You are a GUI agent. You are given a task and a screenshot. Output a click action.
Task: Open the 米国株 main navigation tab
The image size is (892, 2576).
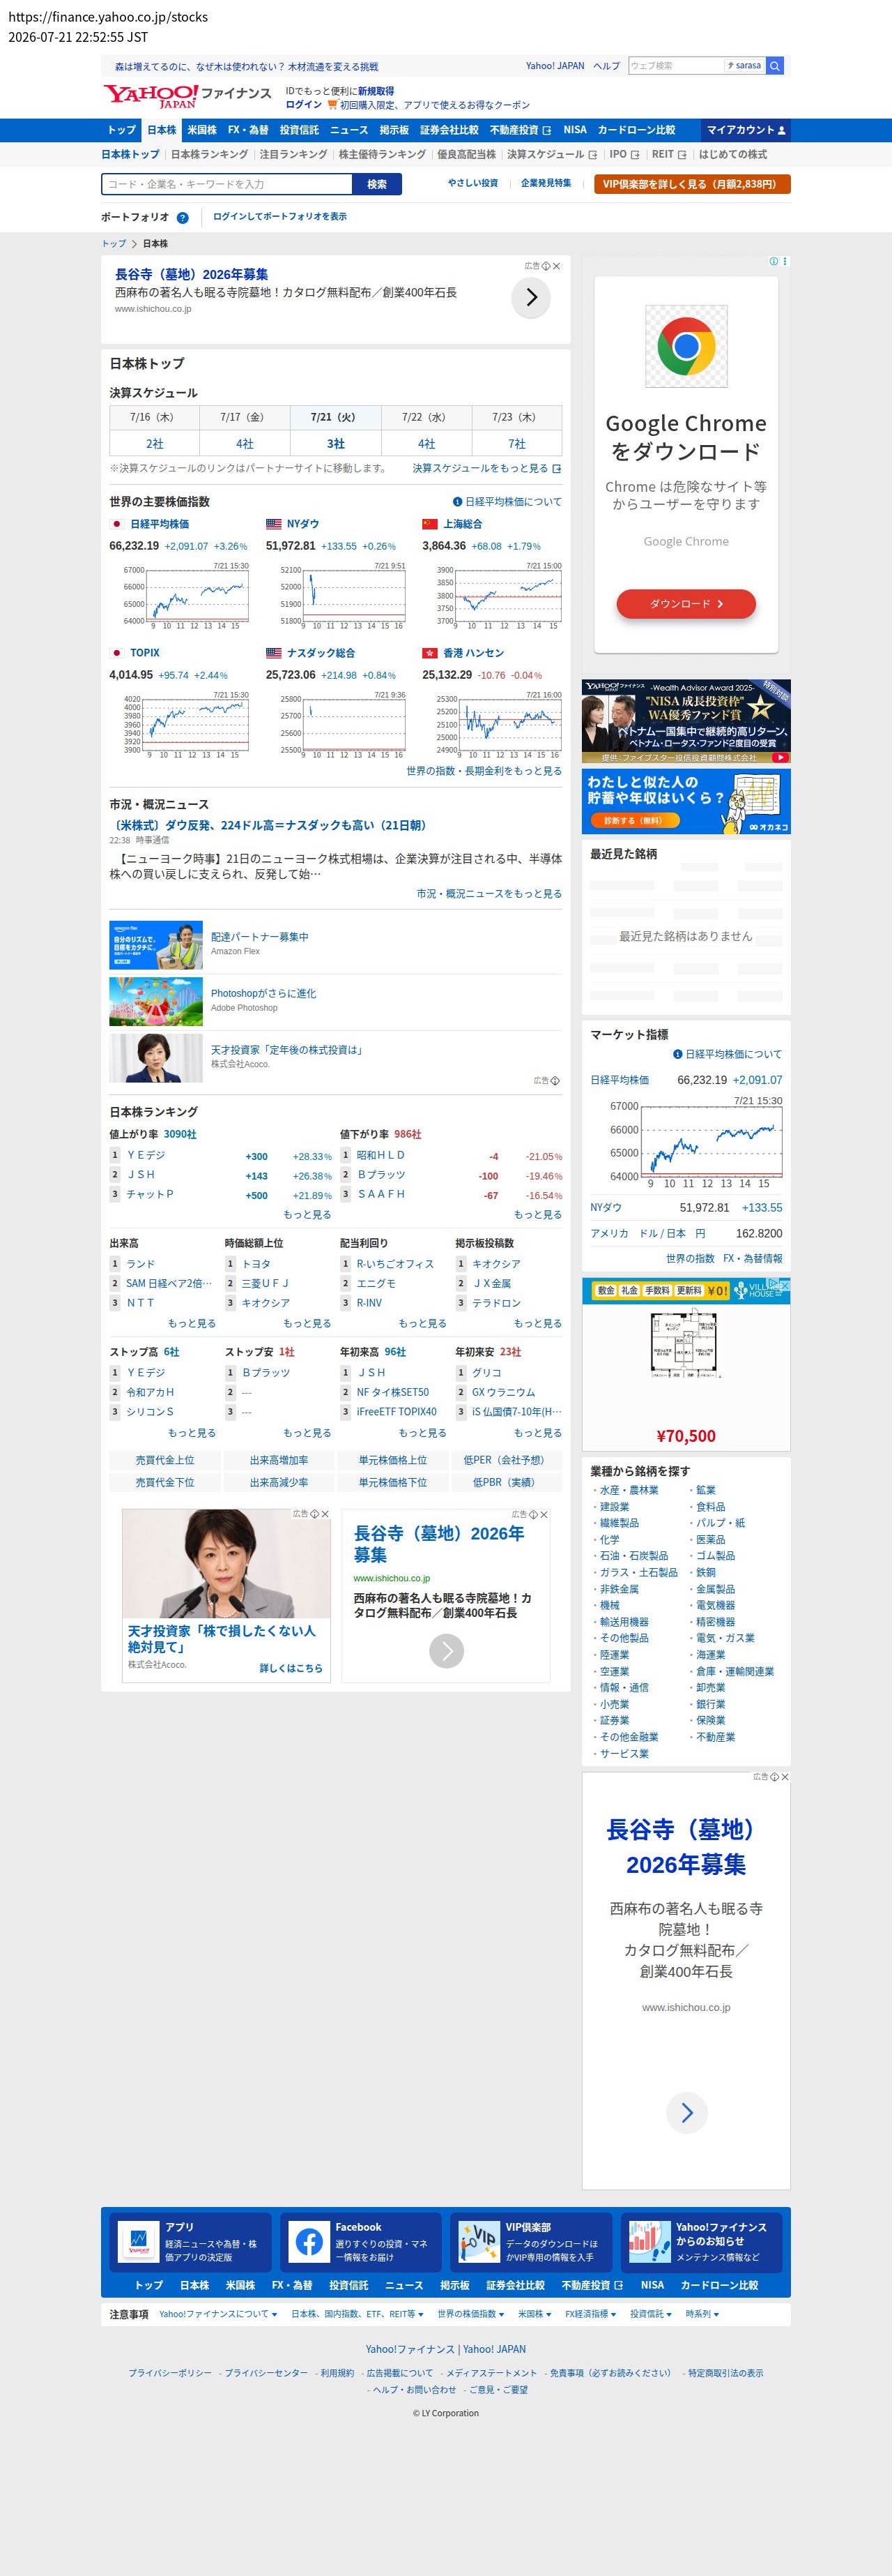pos(202,130)
